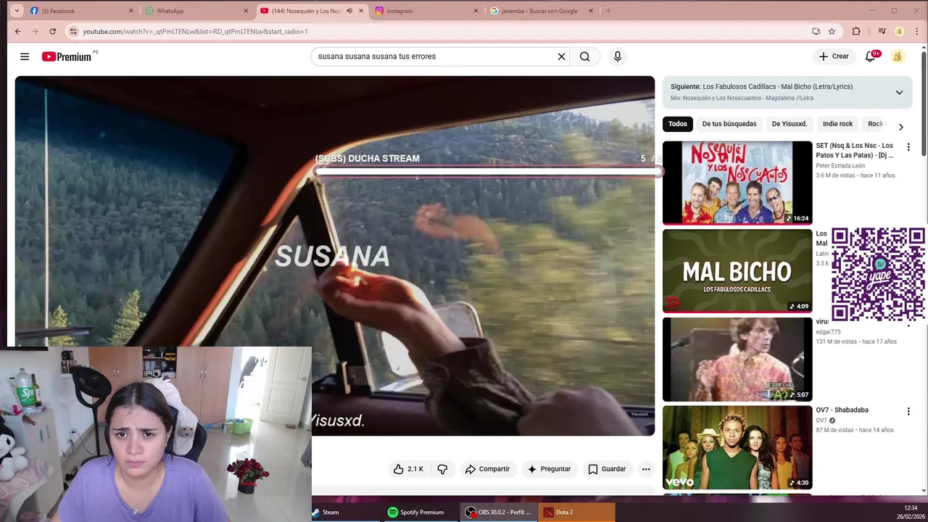Open OBS 30.0.2 taskbar window
This screenshot has height=522, width=928.
coord(499,512)
